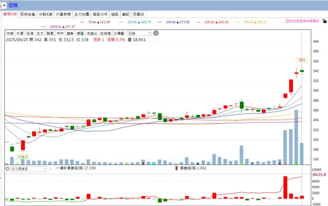The width and height of the screenshot is (328, 206).
Task: Click the 20MA 273.95 legend entry
Action: point(174,22)
